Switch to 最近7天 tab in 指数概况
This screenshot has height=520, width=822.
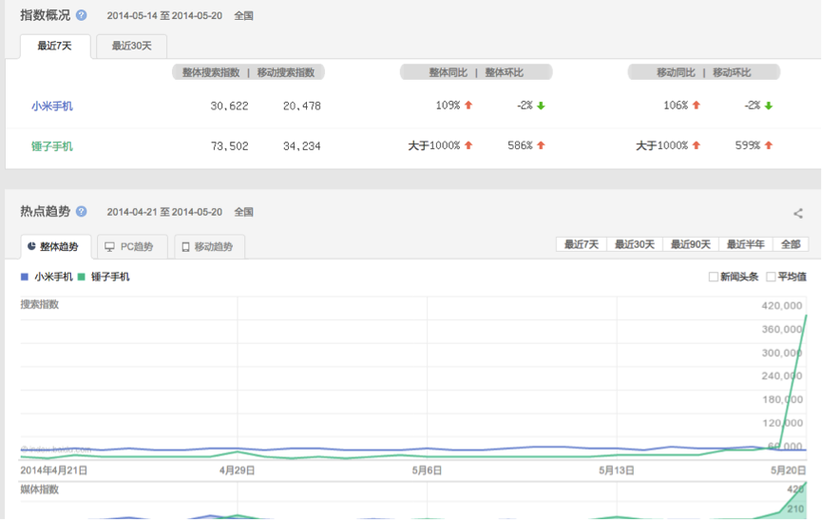54,47
